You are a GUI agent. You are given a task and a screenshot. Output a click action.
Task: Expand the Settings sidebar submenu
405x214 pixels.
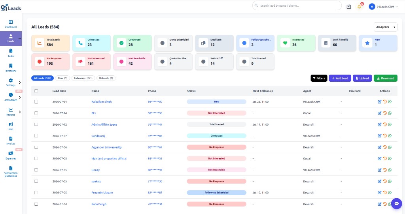pos(20,83)
